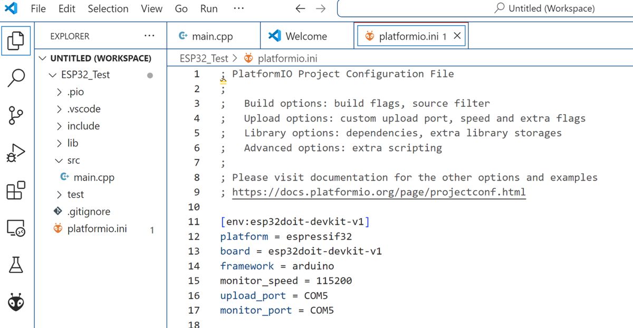Open the Selection menu

pos(108,8)
